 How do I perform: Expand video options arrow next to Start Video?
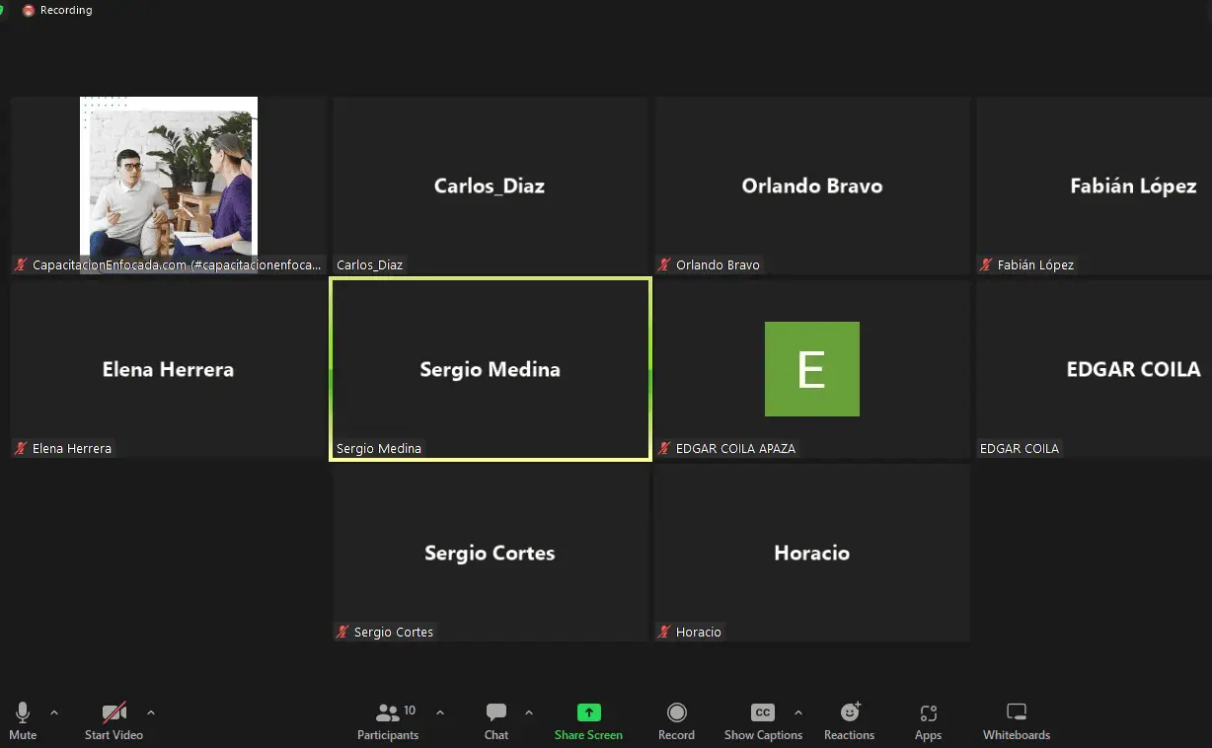(151, 711)
